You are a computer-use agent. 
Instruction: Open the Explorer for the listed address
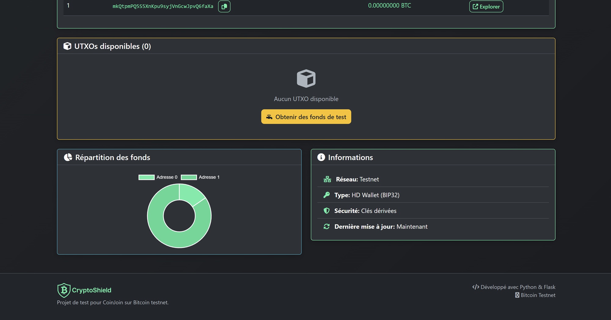486,6
